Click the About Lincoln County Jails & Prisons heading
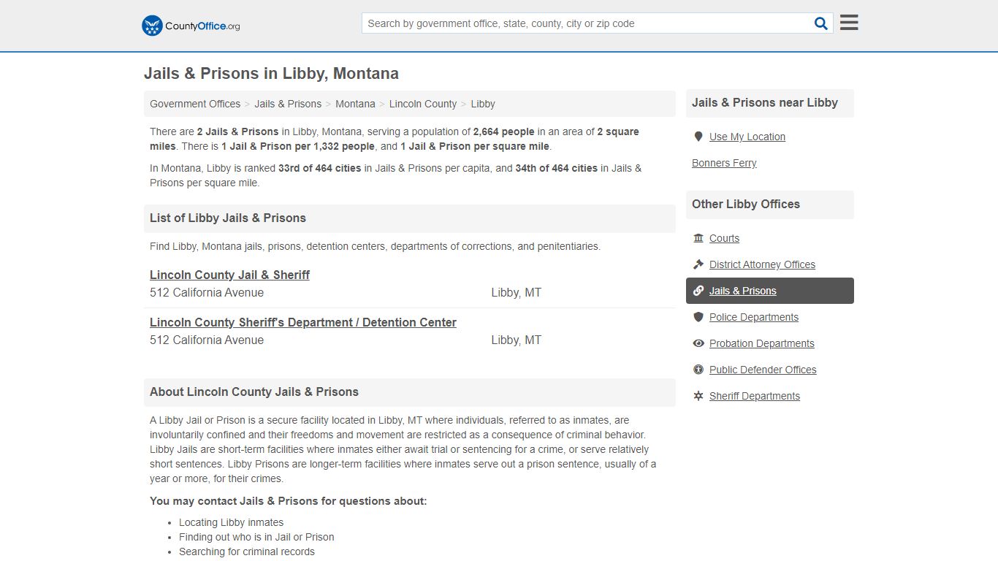 pyautogui.click(x=254, y=392)
